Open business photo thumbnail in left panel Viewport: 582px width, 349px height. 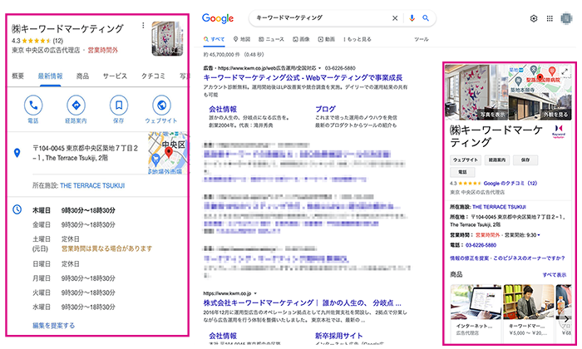click(x=167, y=38)
